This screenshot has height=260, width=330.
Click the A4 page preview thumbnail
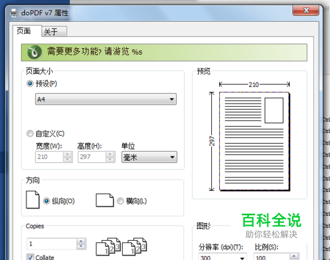tap(254, 141)
